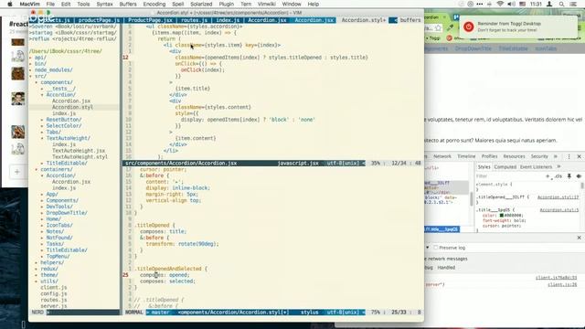Open TextAutoHeight.jsx in file tree

pos(79,151)
